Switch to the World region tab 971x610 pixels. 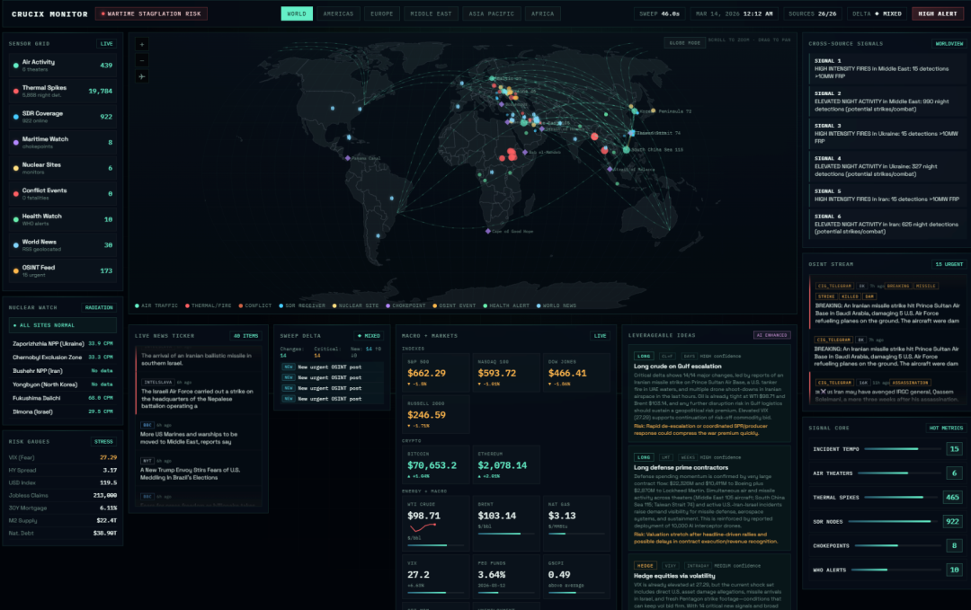pyautogui.click(x=297, y=13)
